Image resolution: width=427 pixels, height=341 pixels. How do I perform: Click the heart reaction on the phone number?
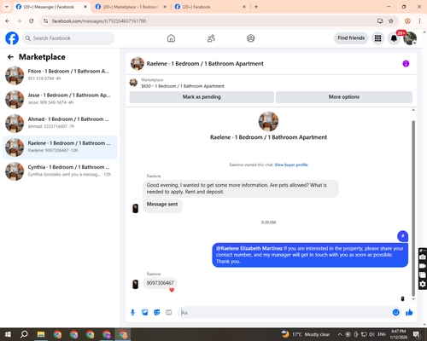pyautogui.click(x=172, y=290)
